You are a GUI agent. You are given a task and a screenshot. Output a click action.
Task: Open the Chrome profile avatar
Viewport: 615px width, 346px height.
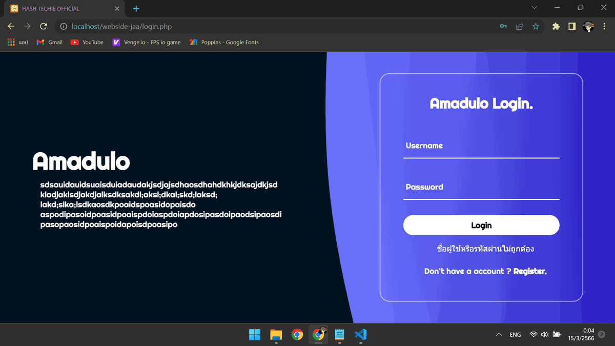[588, 26]
